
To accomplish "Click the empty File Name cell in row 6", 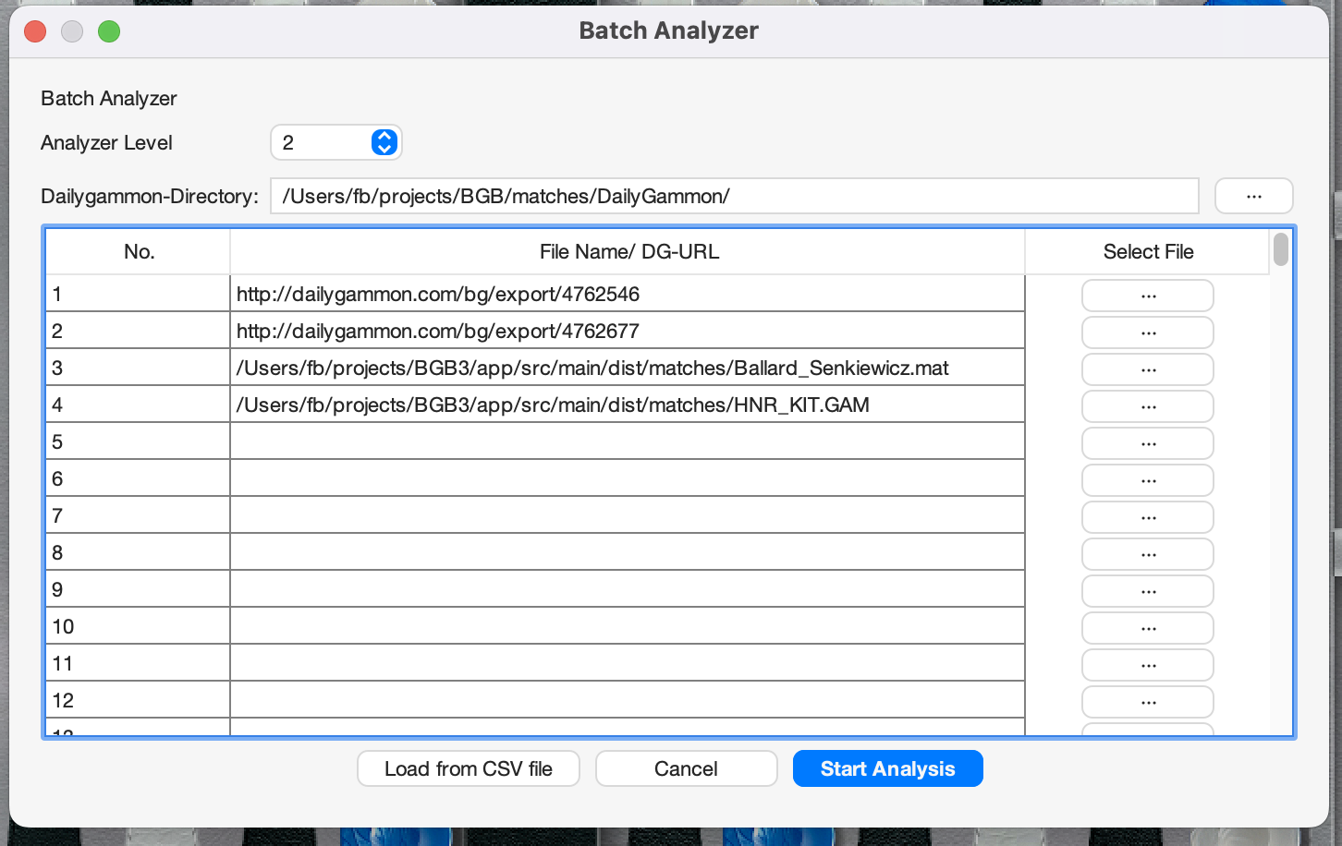I will point(627,478).
